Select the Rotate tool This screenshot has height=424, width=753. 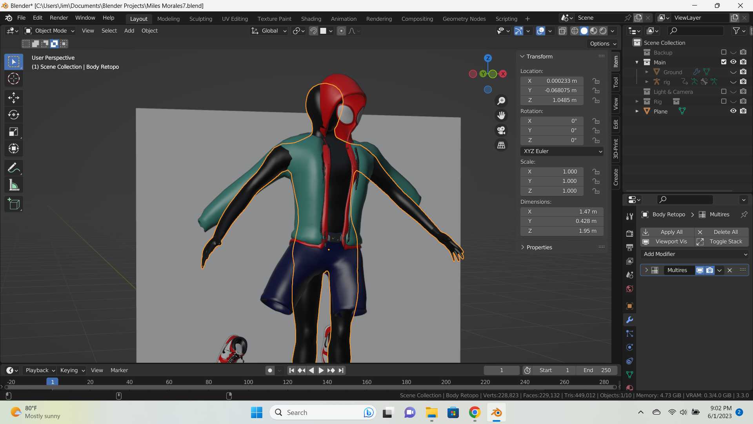pos(14,115)
